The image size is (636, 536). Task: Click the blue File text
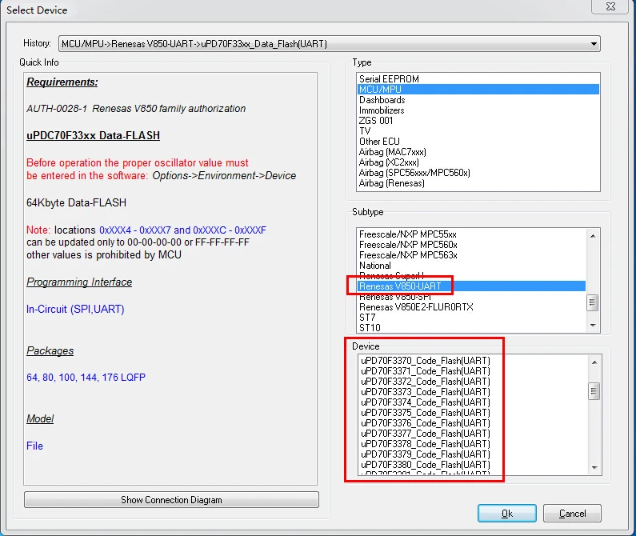pyautogui.click(x=34, y=446)
